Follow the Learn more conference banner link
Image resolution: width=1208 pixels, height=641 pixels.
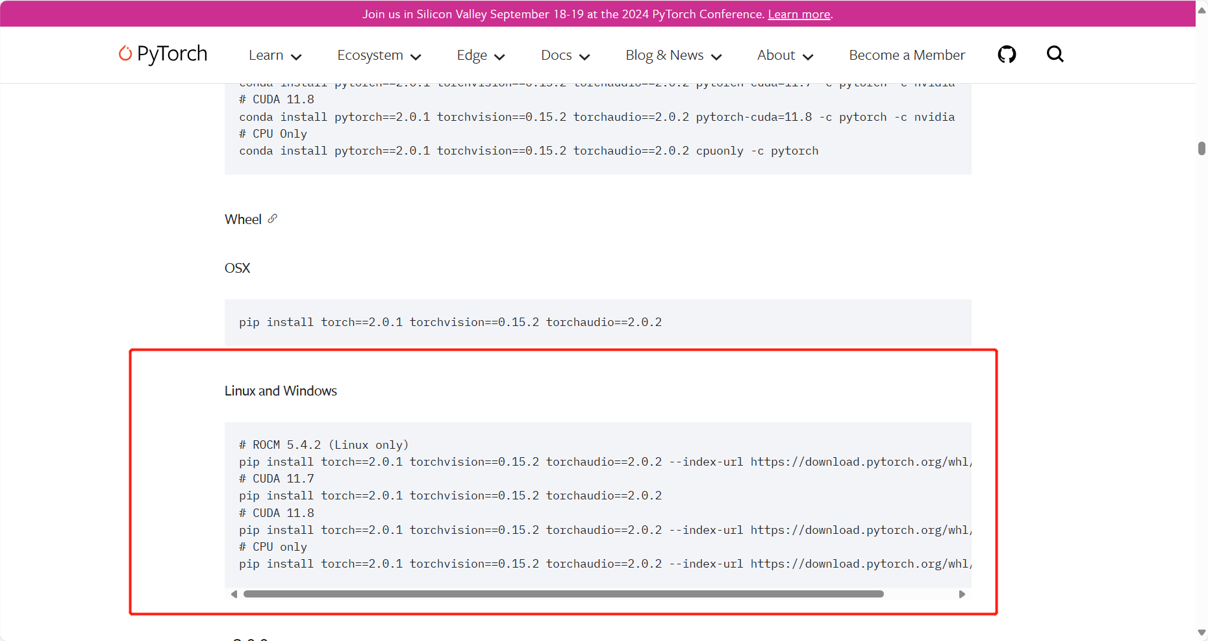click(x=799, y=14)
